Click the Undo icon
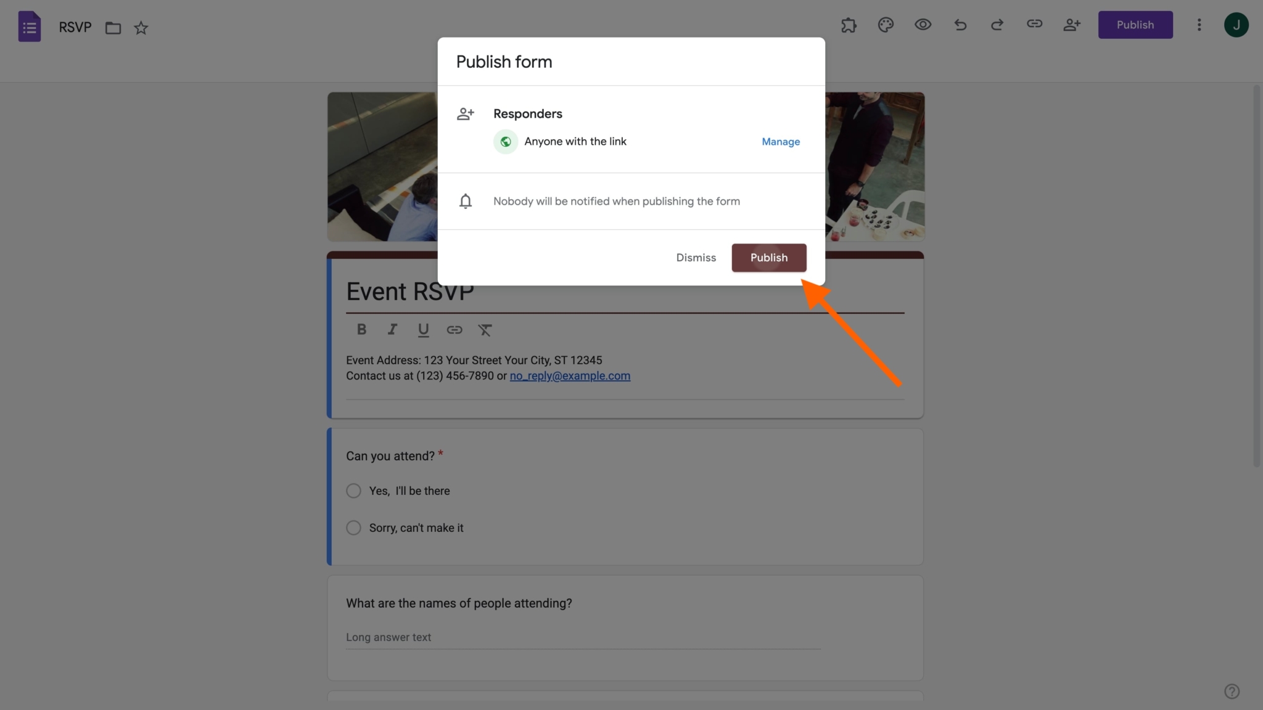Image resolution: width=1263 pixels, height=710 pixels. (960, 25)
